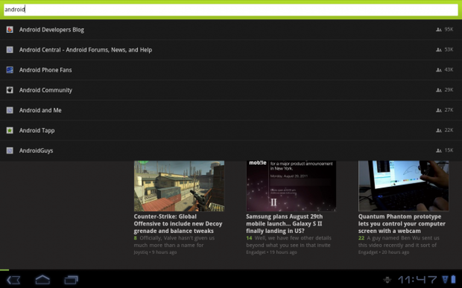462x288 pixels.
Task: Click the Joystiq 9 hours ago source line
Action: (155, 252)
